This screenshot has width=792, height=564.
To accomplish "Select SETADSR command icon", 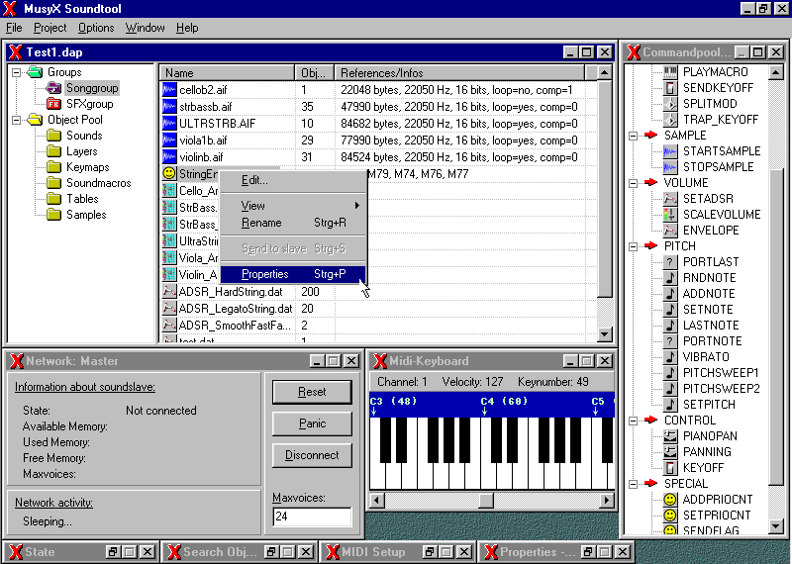I will 670,199.
